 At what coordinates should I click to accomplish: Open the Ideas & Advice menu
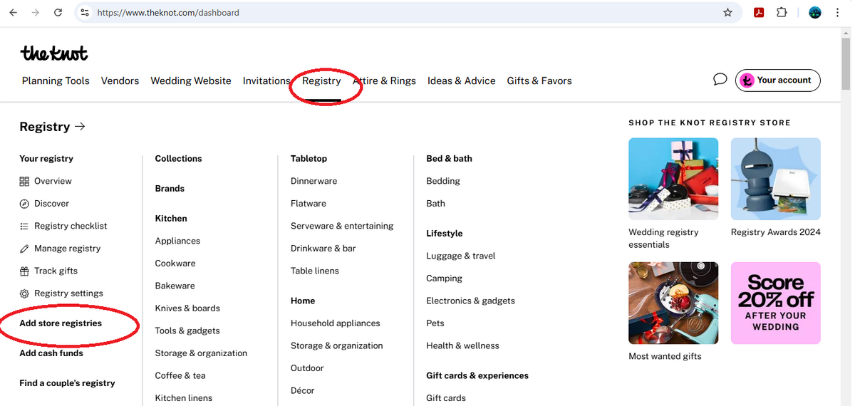(462, 81)
